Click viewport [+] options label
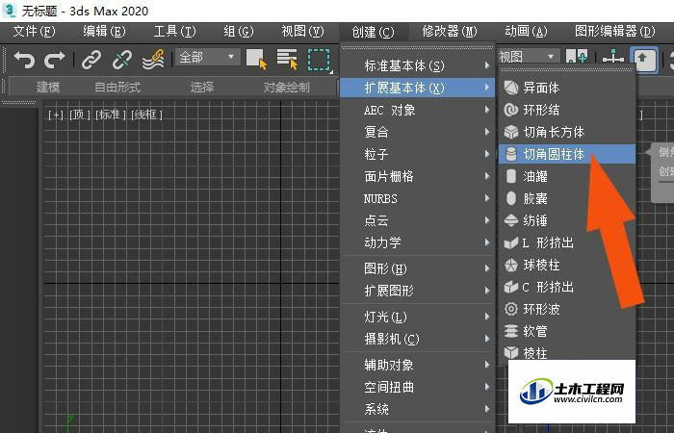The width and height of the screenshot is (674, 433). [x=56, y=115]
